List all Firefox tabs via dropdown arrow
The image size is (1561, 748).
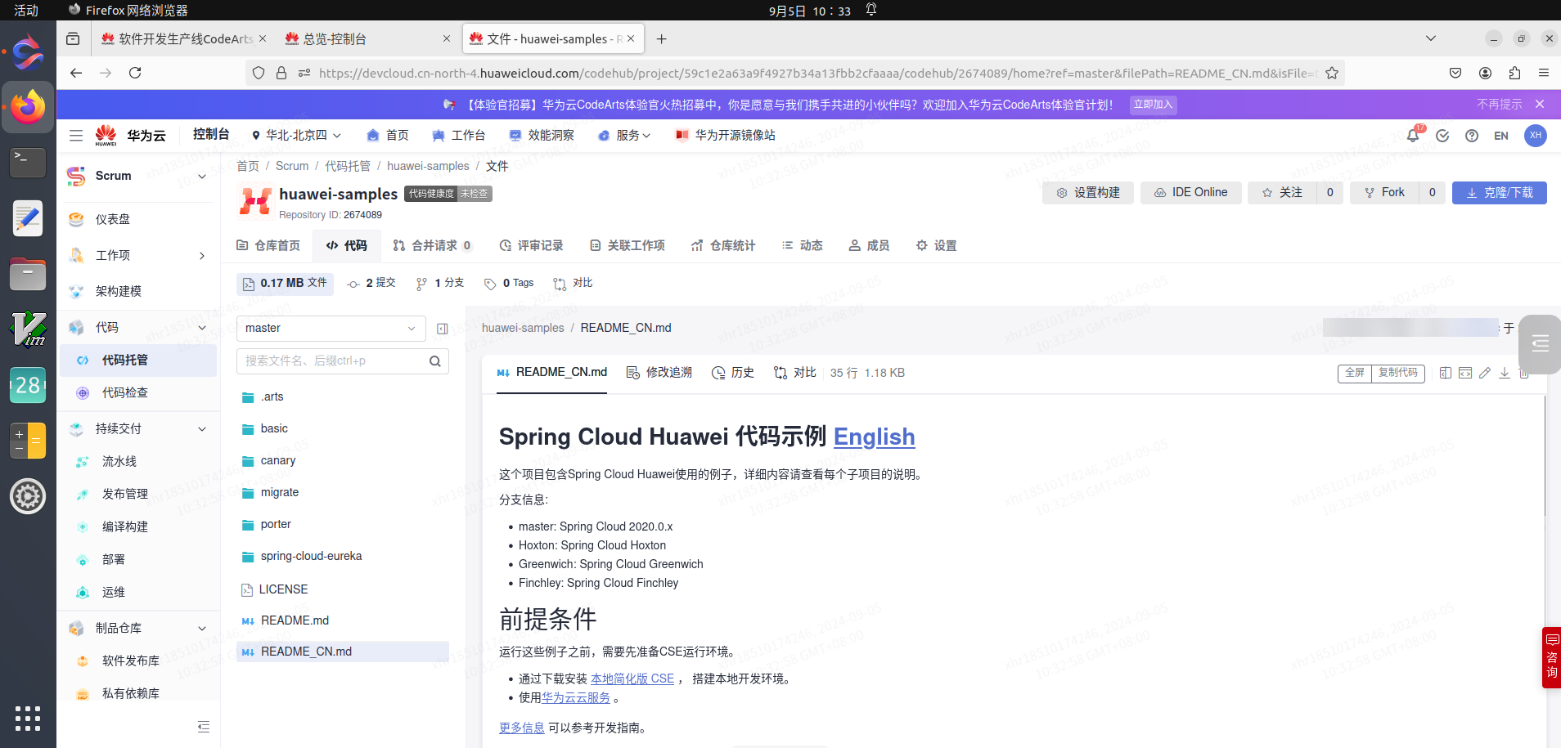point(1431,38)
